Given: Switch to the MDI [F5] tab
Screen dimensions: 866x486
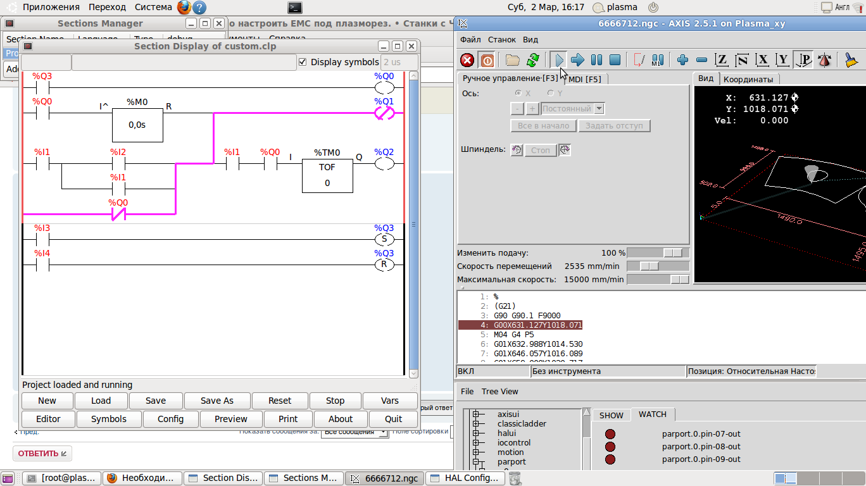Looking at the screenshot, I should click(x=584, y=79).
